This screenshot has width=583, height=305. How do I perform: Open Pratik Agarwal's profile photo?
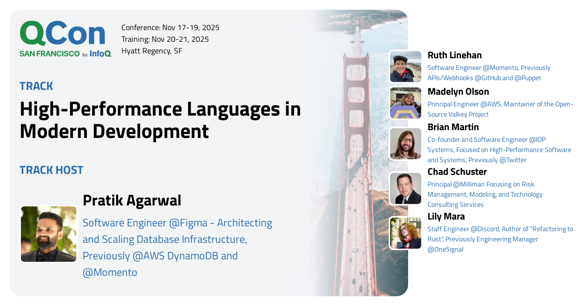(x=48, y=234)
